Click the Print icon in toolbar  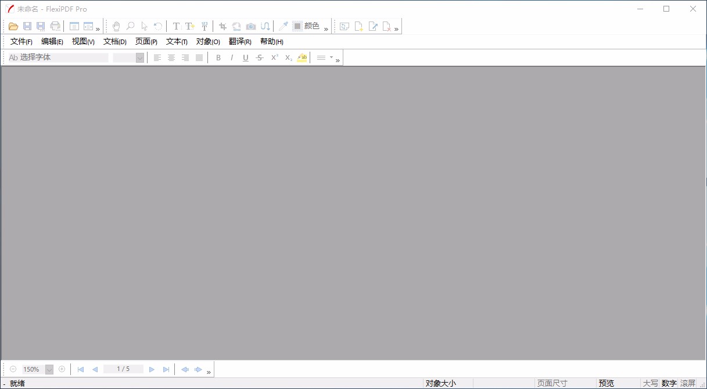click(55, 26)
